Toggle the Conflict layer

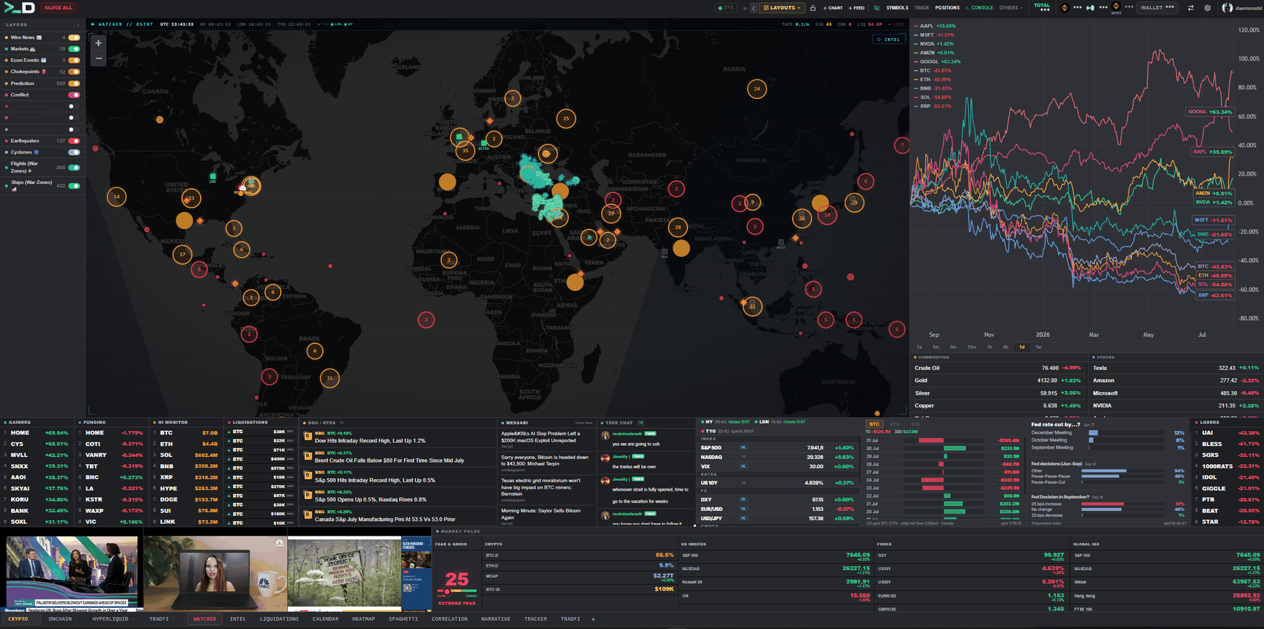[x=74, y=95]
